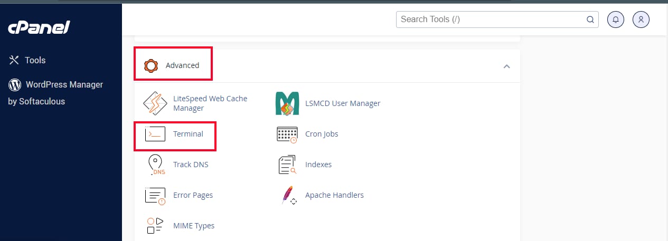Click the cPanel logo
The image size is (668, 241).
pos(39,27)
